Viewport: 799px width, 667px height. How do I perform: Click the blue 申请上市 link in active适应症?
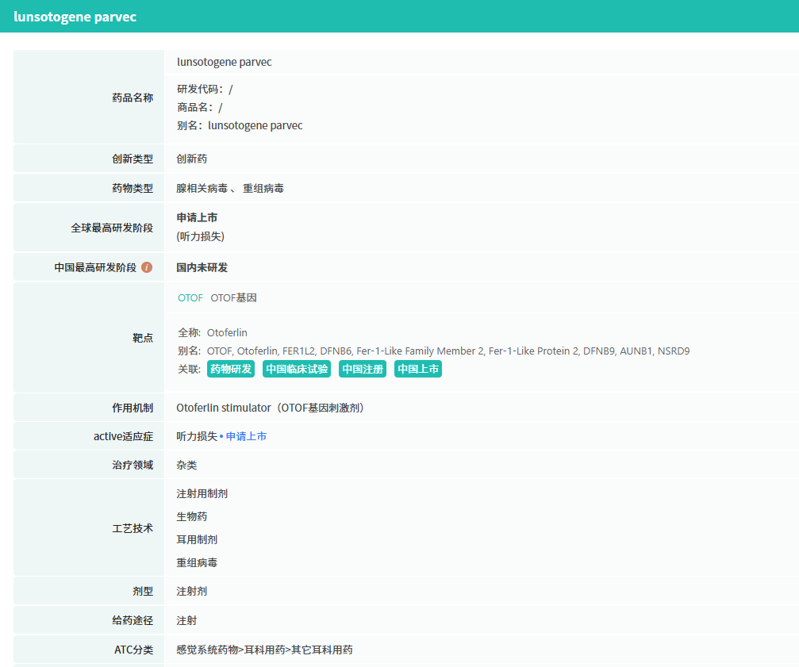[246, 437]
